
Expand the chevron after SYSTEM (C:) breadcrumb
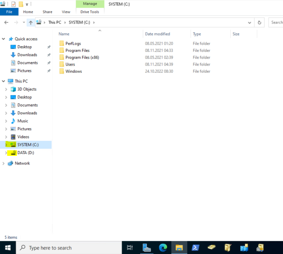click(x=94, y=22)
